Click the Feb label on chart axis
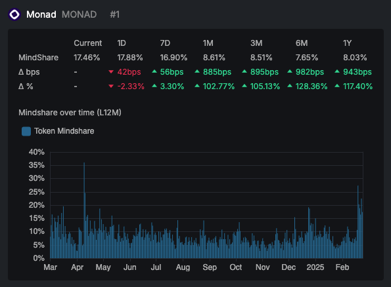This screenshot has width=391, height=287. pos(342,267)
